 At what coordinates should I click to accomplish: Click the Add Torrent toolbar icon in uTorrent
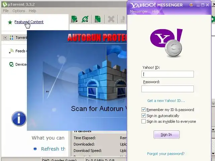(x=74, y=19)
